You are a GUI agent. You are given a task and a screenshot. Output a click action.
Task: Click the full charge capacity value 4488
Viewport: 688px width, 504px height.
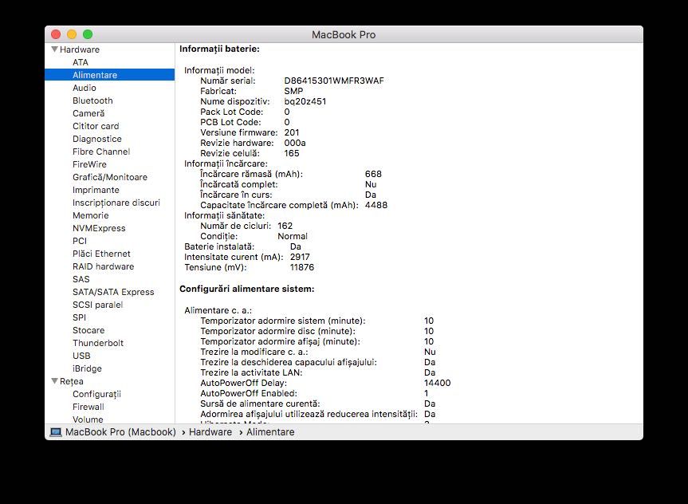(376, 205)
